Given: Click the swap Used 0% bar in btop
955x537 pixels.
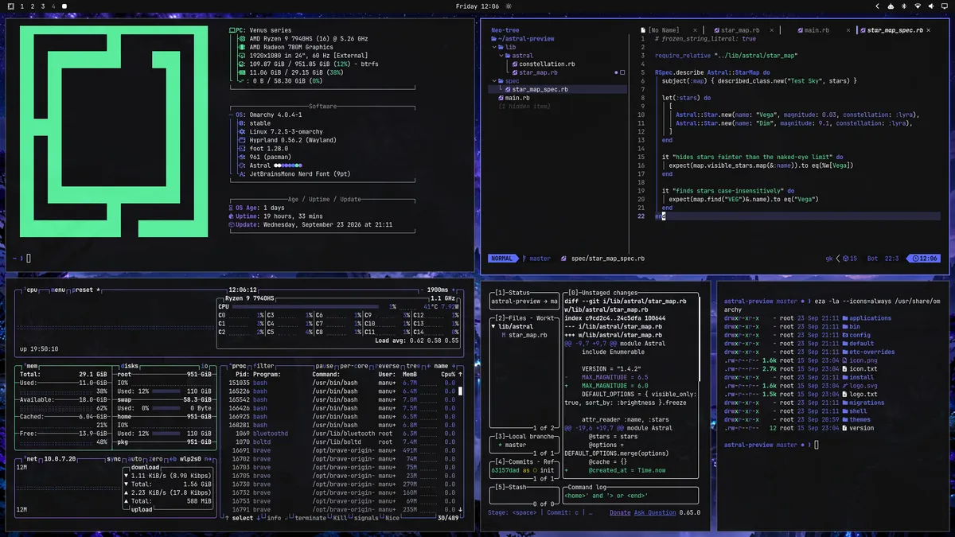Looking at the screenshot, I should click(x=168, y=407).
